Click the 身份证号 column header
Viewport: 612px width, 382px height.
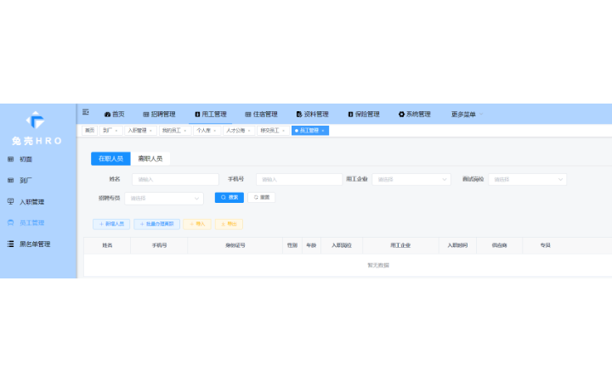click(235, 245)
